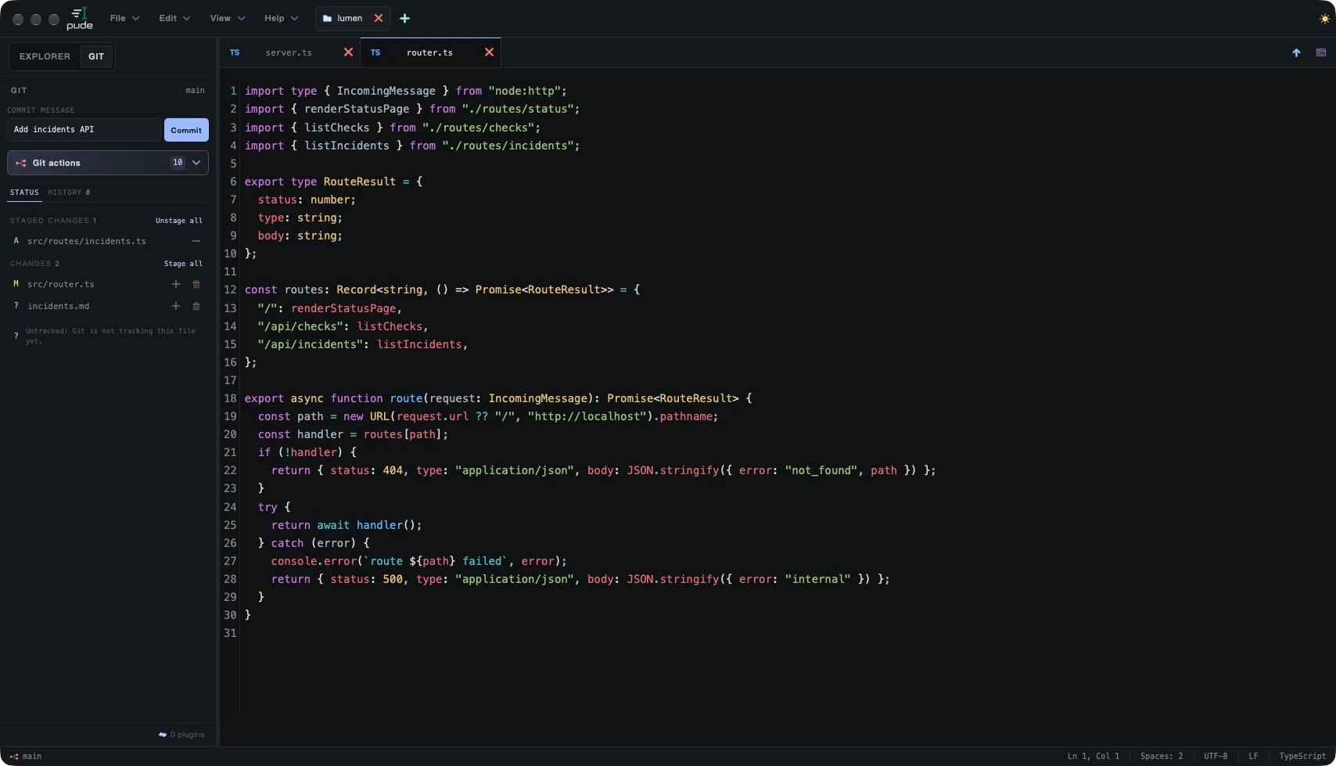The height and width of the screenshot is (766, 1336).
Task: Open the Help menu
Action: [281, 18]
